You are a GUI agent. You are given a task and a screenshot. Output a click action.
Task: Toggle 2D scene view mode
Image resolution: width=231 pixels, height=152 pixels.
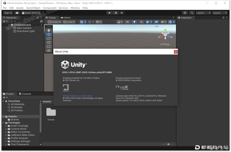[127, 22]
